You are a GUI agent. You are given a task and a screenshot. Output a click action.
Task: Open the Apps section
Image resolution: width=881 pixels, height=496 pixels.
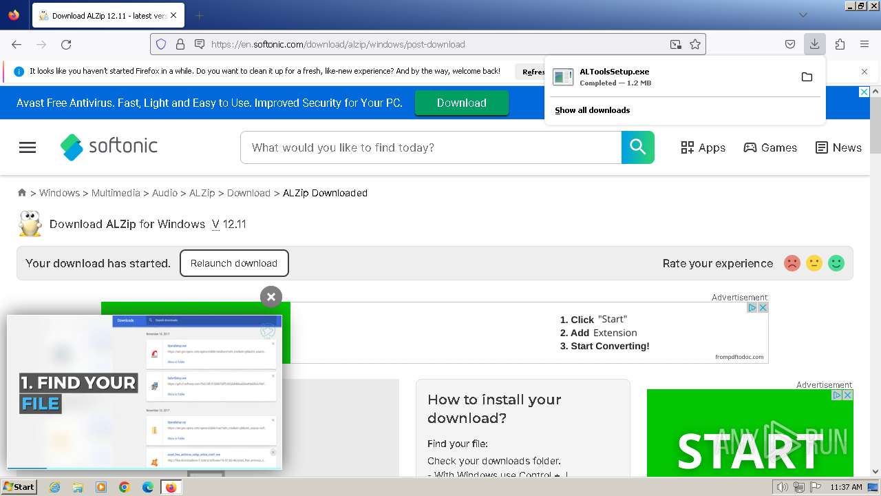pos(703,147)
